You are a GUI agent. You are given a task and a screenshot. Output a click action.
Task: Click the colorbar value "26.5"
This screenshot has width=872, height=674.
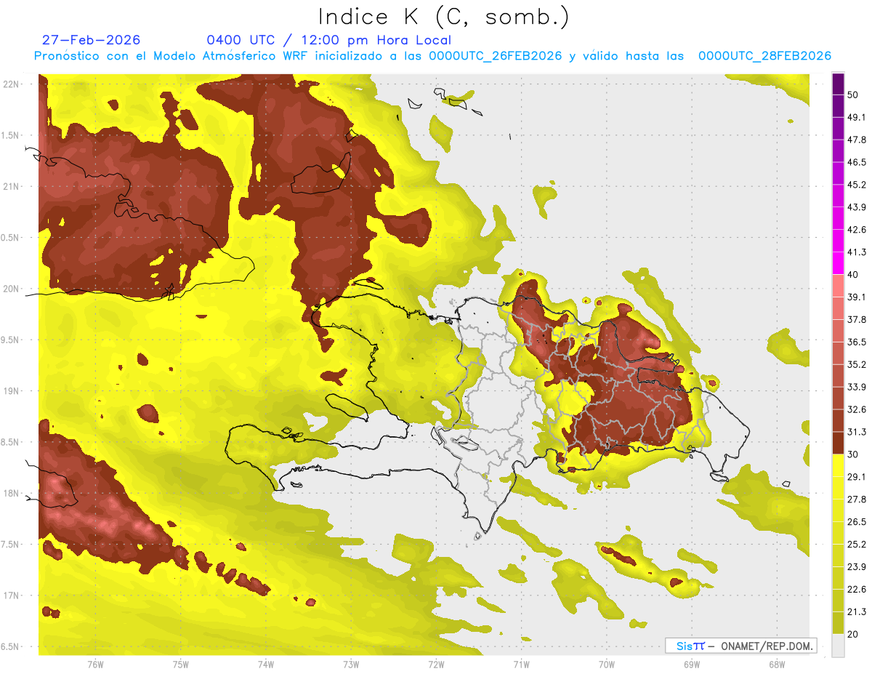(857, 522)
